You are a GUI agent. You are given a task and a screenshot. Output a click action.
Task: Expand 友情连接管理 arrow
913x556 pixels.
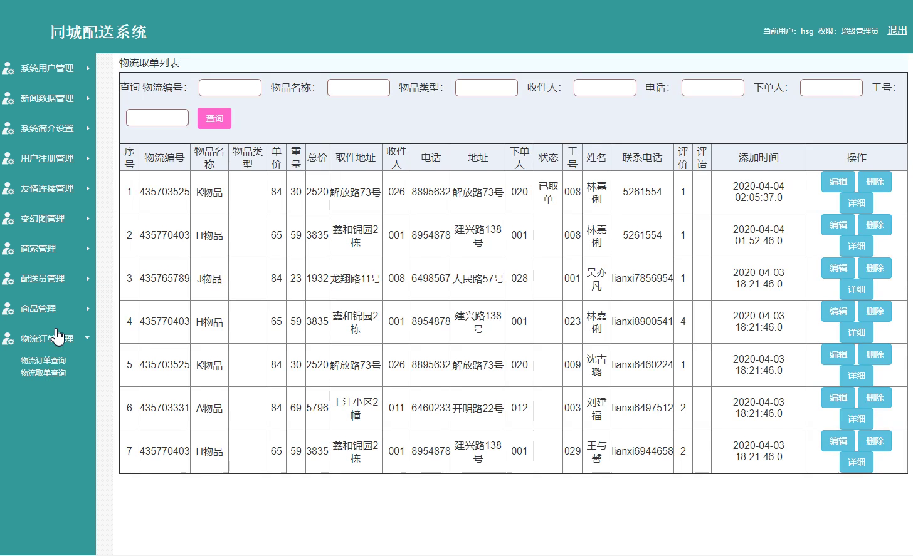[88, 188]
